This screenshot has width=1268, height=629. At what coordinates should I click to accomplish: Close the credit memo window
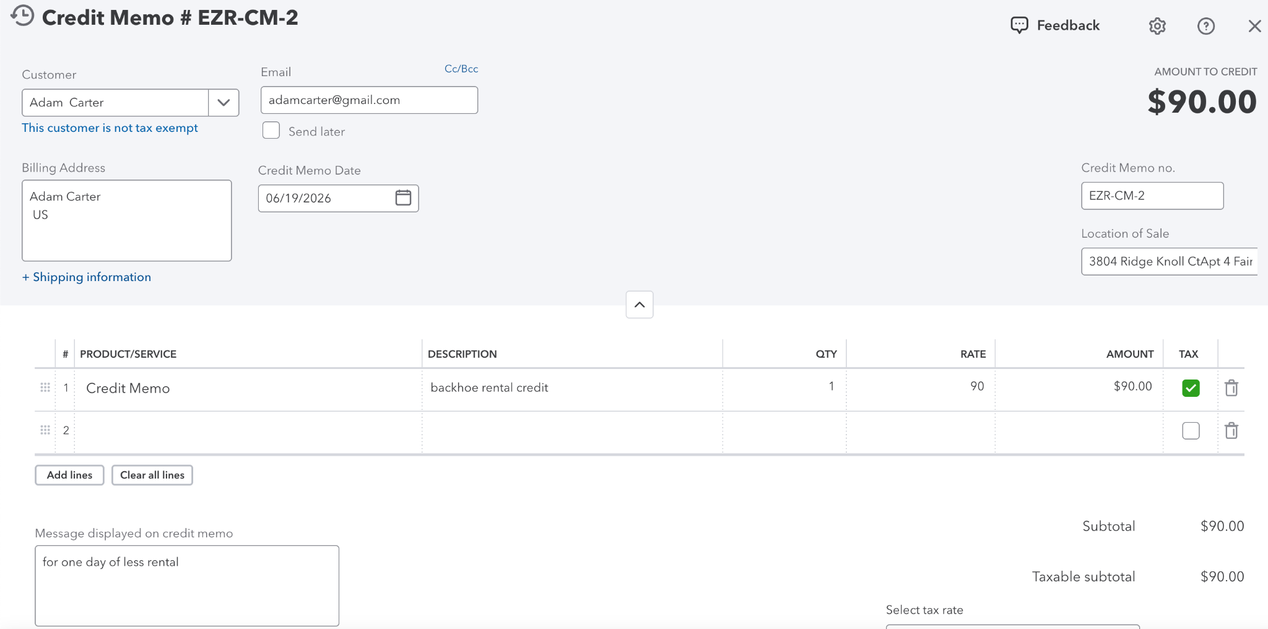(1254, 26)
